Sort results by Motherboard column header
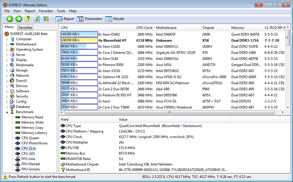This screenshot has width=293, height=182. [177, 28]
